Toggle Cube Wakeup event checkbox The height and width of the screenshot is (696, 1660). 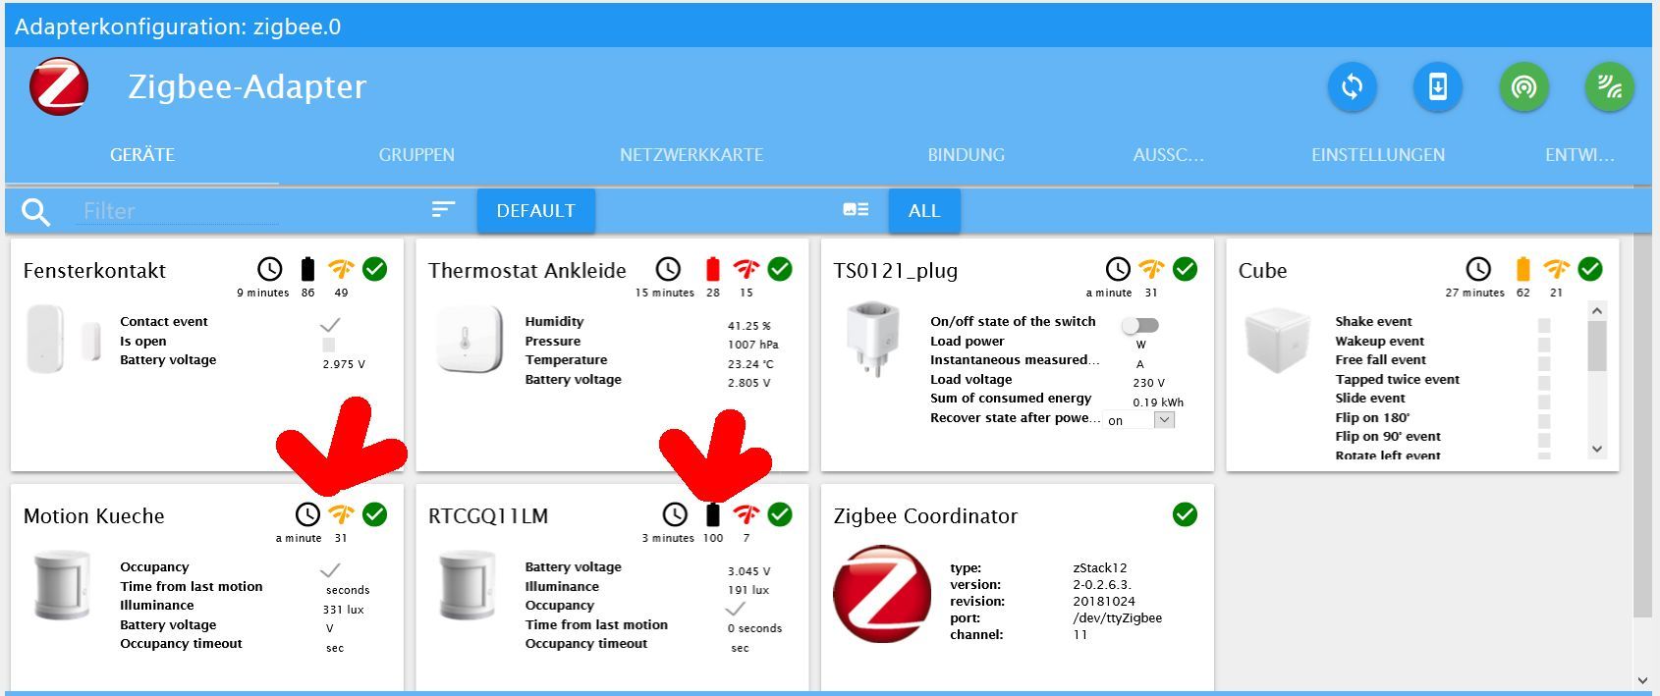tap(1544, 345)
